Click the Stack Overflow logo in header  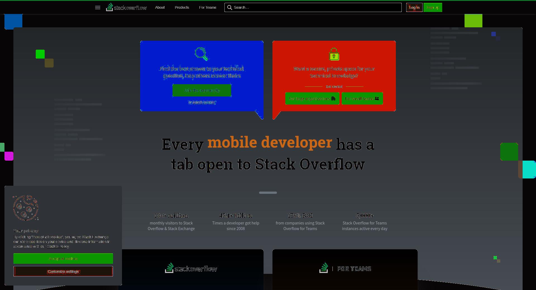pos(126,7)
